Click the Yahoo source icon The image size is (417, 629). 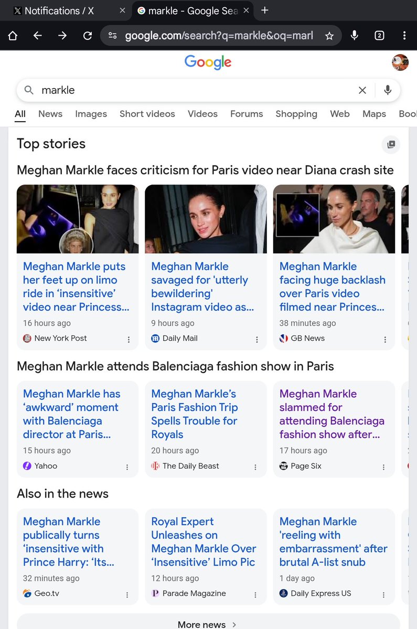(x=27, y=466)
